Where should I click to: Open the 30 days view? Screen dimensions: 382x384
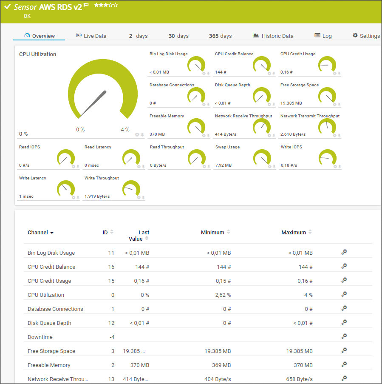(178, 36)
